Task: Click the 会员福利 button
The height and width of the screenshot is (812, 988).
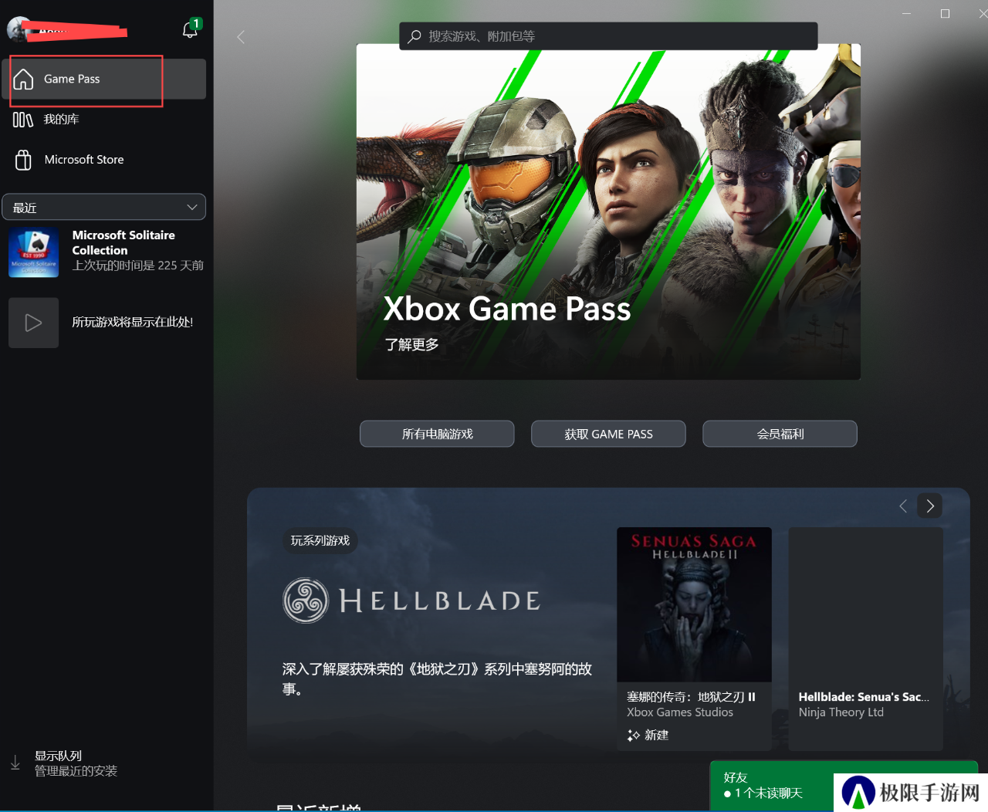Action: (x=780, y=434)
